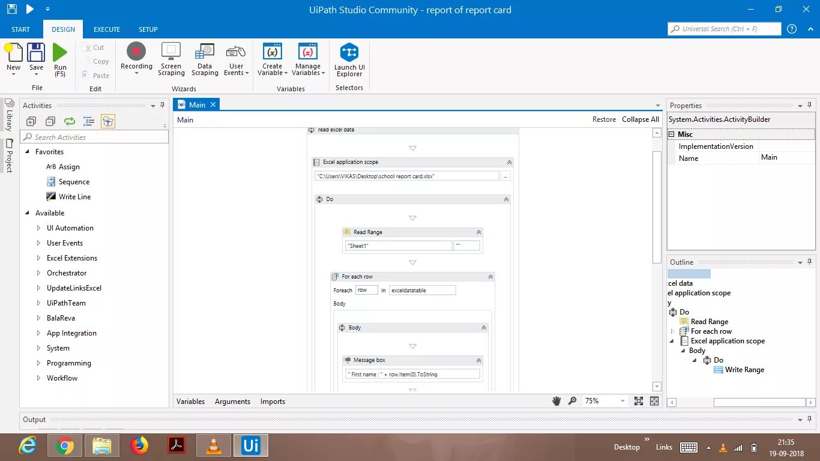Open VLC media player from taskbar
This screenshot has height=461, width=820.
213,446
